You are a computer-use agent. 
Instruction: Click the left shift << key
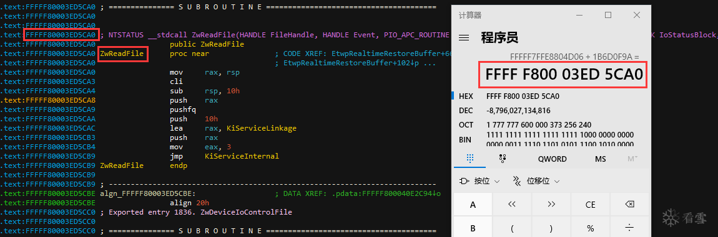pos(513,204)
